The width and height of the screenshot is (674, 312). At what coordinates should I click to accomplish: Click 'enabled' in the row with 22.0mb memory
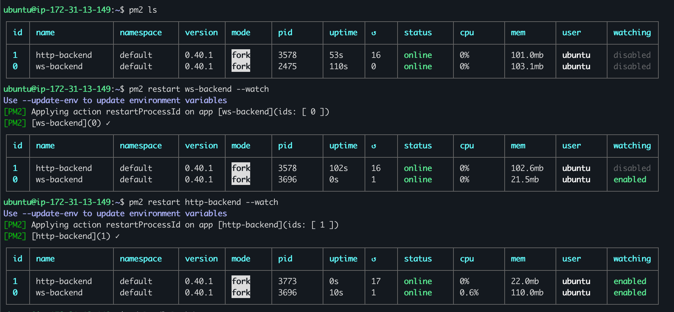pos(630,281)
